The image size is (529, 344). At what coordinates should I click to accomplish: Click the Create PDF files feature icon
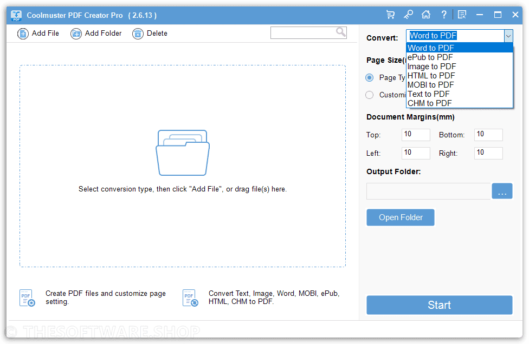27,298
